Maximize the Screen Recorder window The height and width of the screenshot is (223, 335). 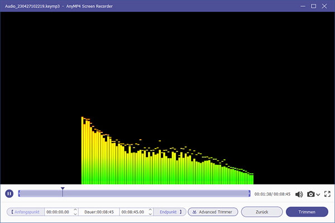(x=313, y=6)
